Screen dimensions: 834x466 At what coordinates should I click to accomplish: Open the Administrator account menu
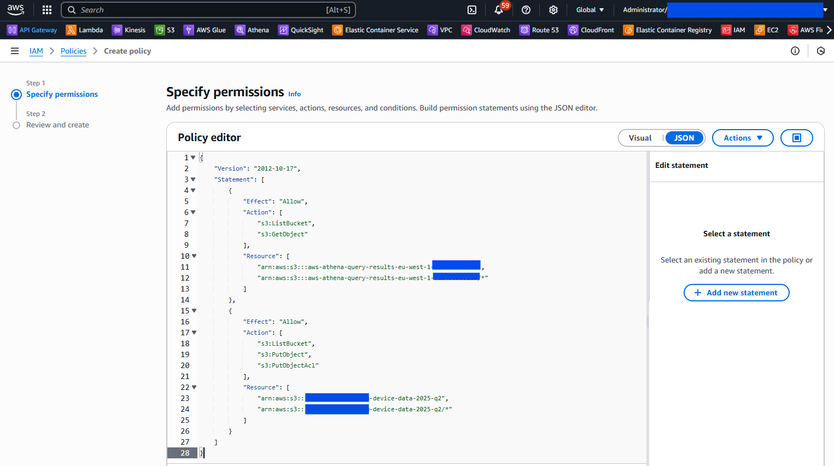[725, 10]
